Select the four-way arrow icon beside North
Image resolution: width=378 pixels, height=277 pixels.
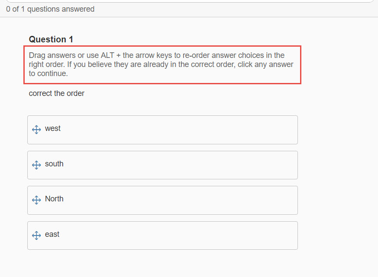tap(36, 200)
